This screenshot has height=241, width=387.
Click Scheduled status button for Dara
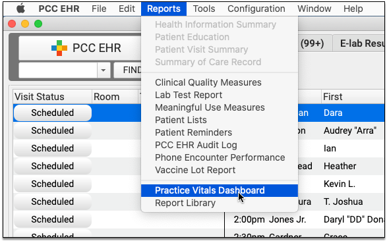tap(53, 113)
